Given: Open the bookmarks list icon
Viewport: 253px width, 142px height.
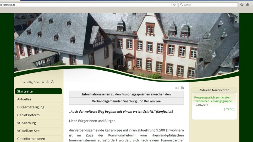Looking at the screenshot, I should [x=248, y=5].
